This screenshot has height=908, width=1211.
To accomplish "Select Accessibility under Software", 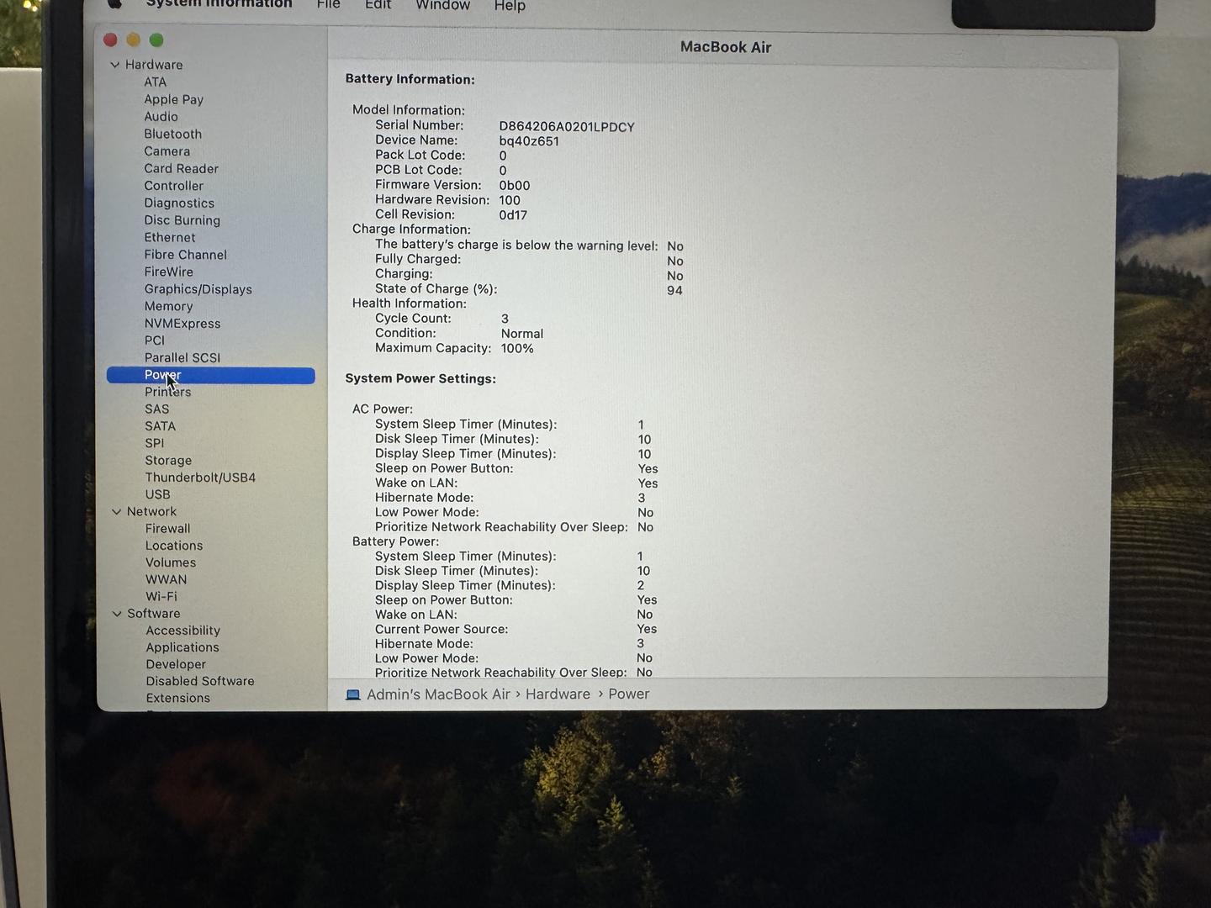I will pos(183,631).
